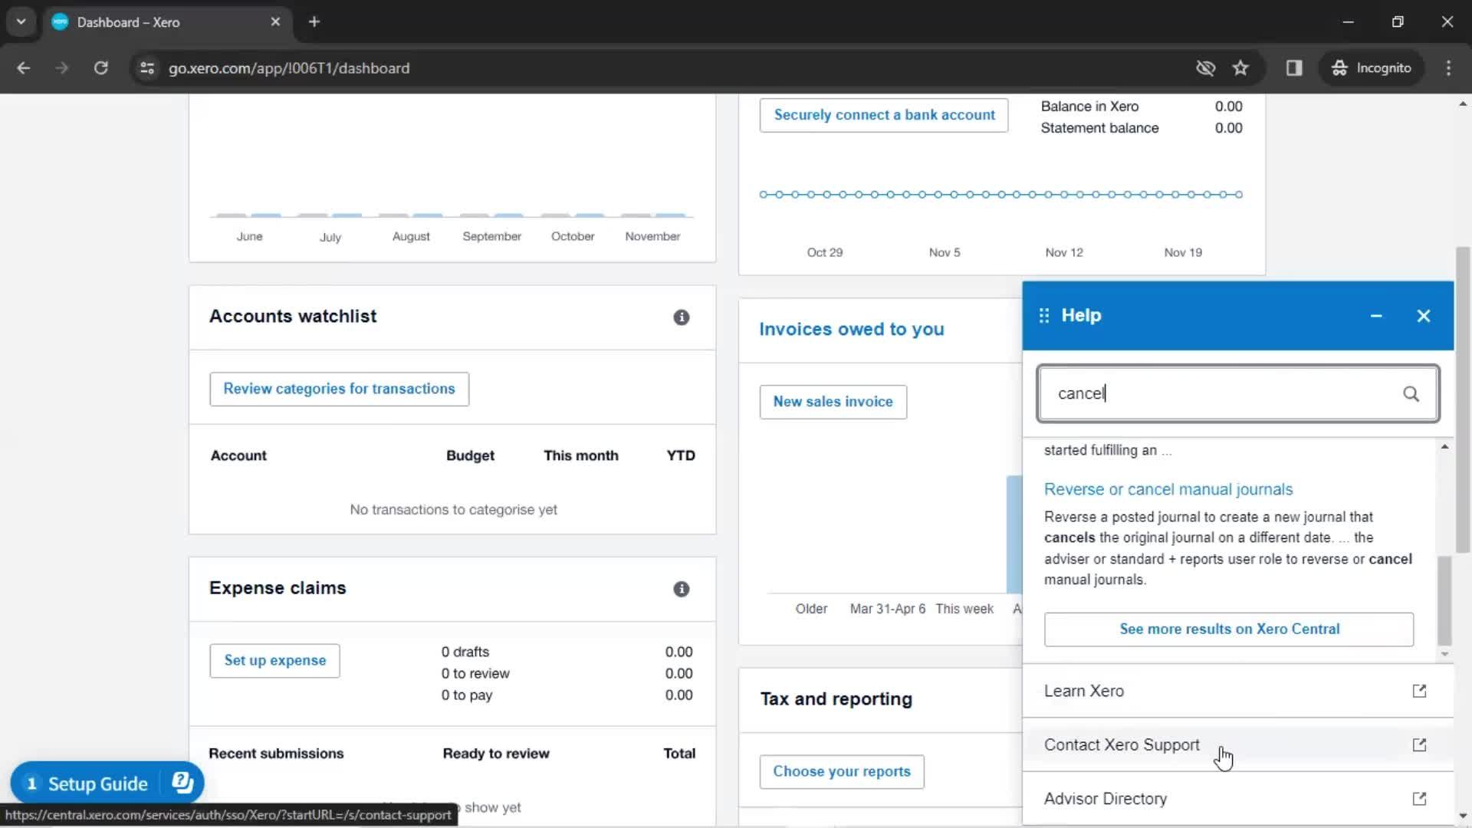Open Invoices owed to you link
Image resolution: width=1472 pixels, height=828 pixels.
coord(851,330)
